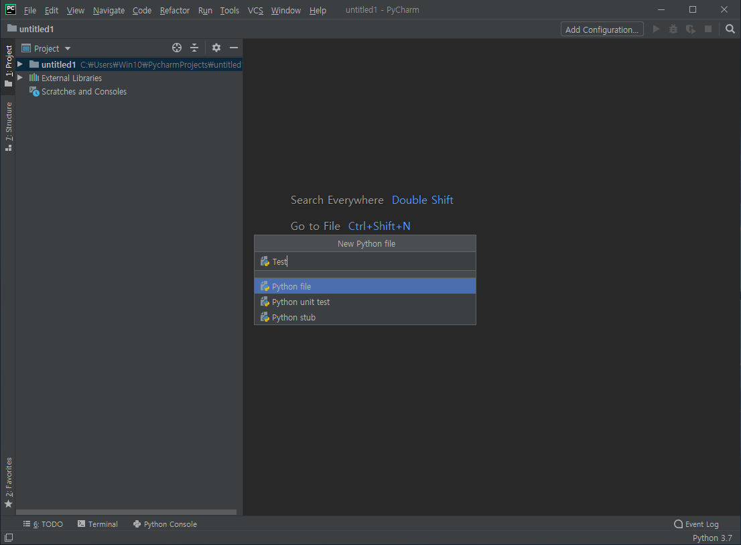Open the Refactor menu
The width and height of the screenshot is (741, 545).
[x=174, y=11]
